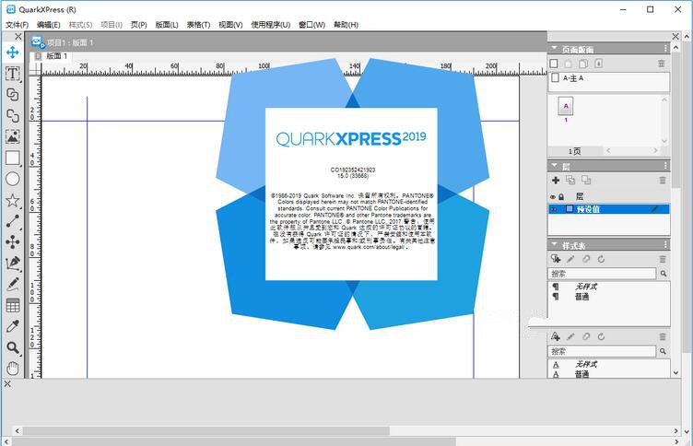Select the Text Content tool
The height and width of the screenshot is (446, 693).
click(12, 74)
